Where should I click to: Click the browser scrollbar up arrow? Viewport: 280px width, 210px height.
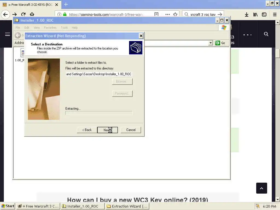pyautogui.click(x=278, y=22)
